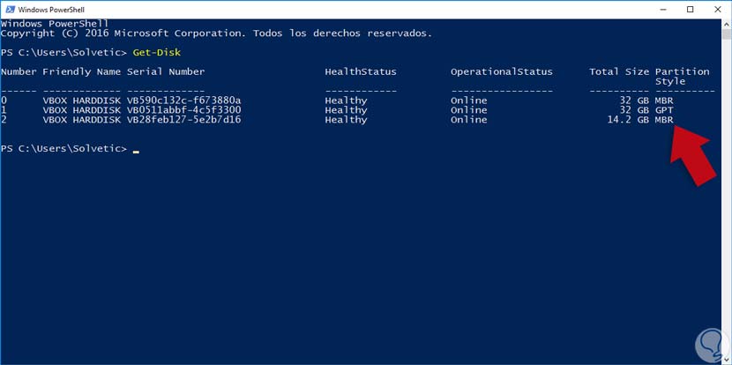732x365 pixels.
Task: Click the Get-Disk command text
Action: coord(157,52)
